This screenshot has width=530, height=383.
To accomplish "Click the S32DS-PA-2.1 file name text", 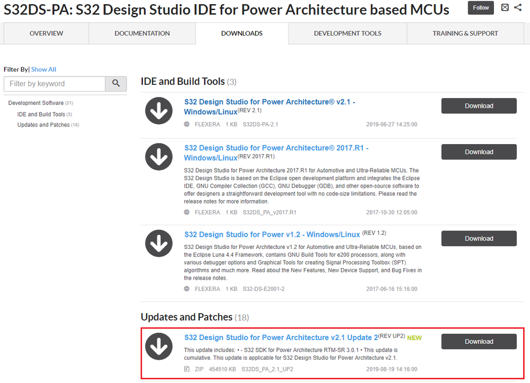I will point(260,124).
